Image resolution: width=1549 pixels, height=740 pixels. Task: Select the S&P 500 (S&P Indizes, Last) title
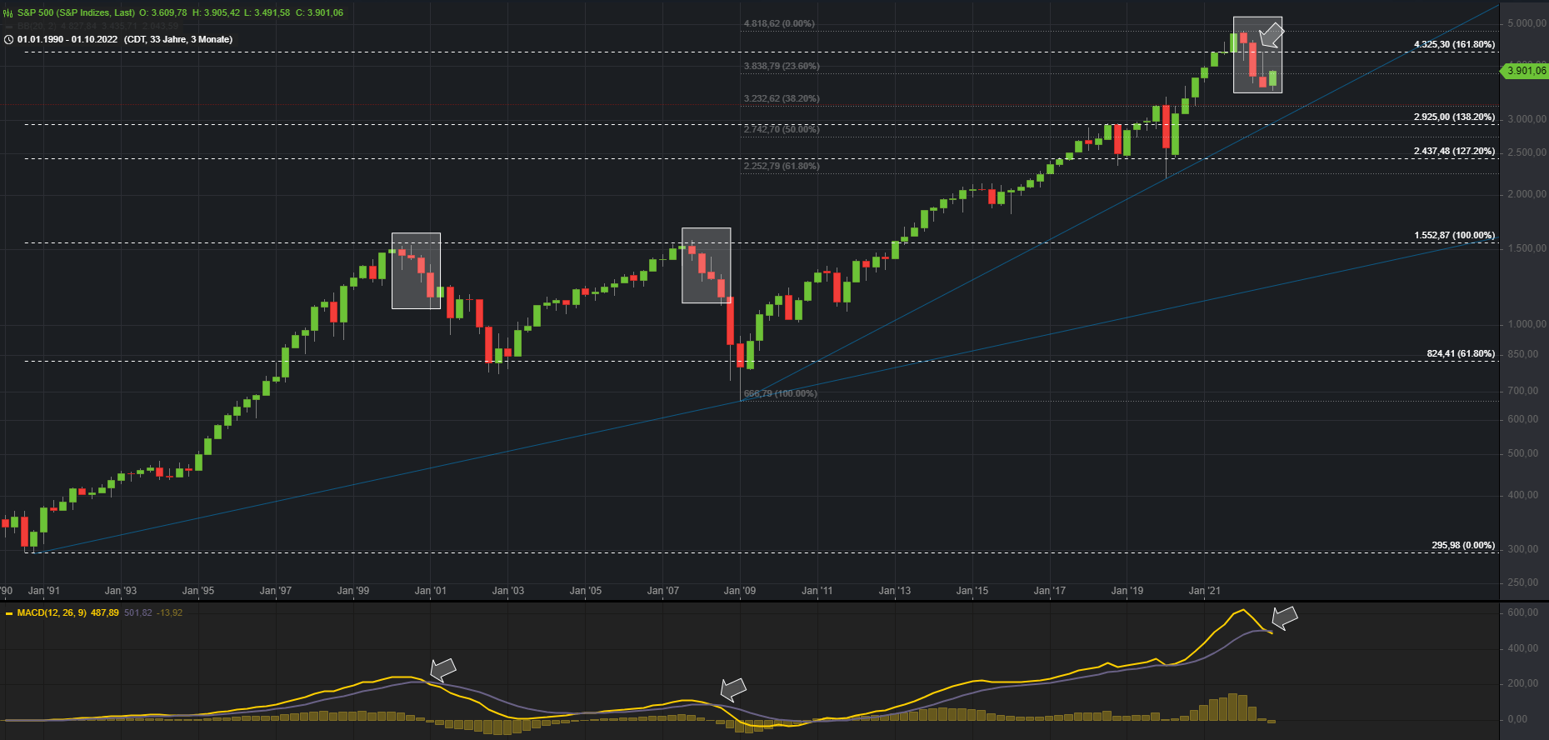point(76,13)
